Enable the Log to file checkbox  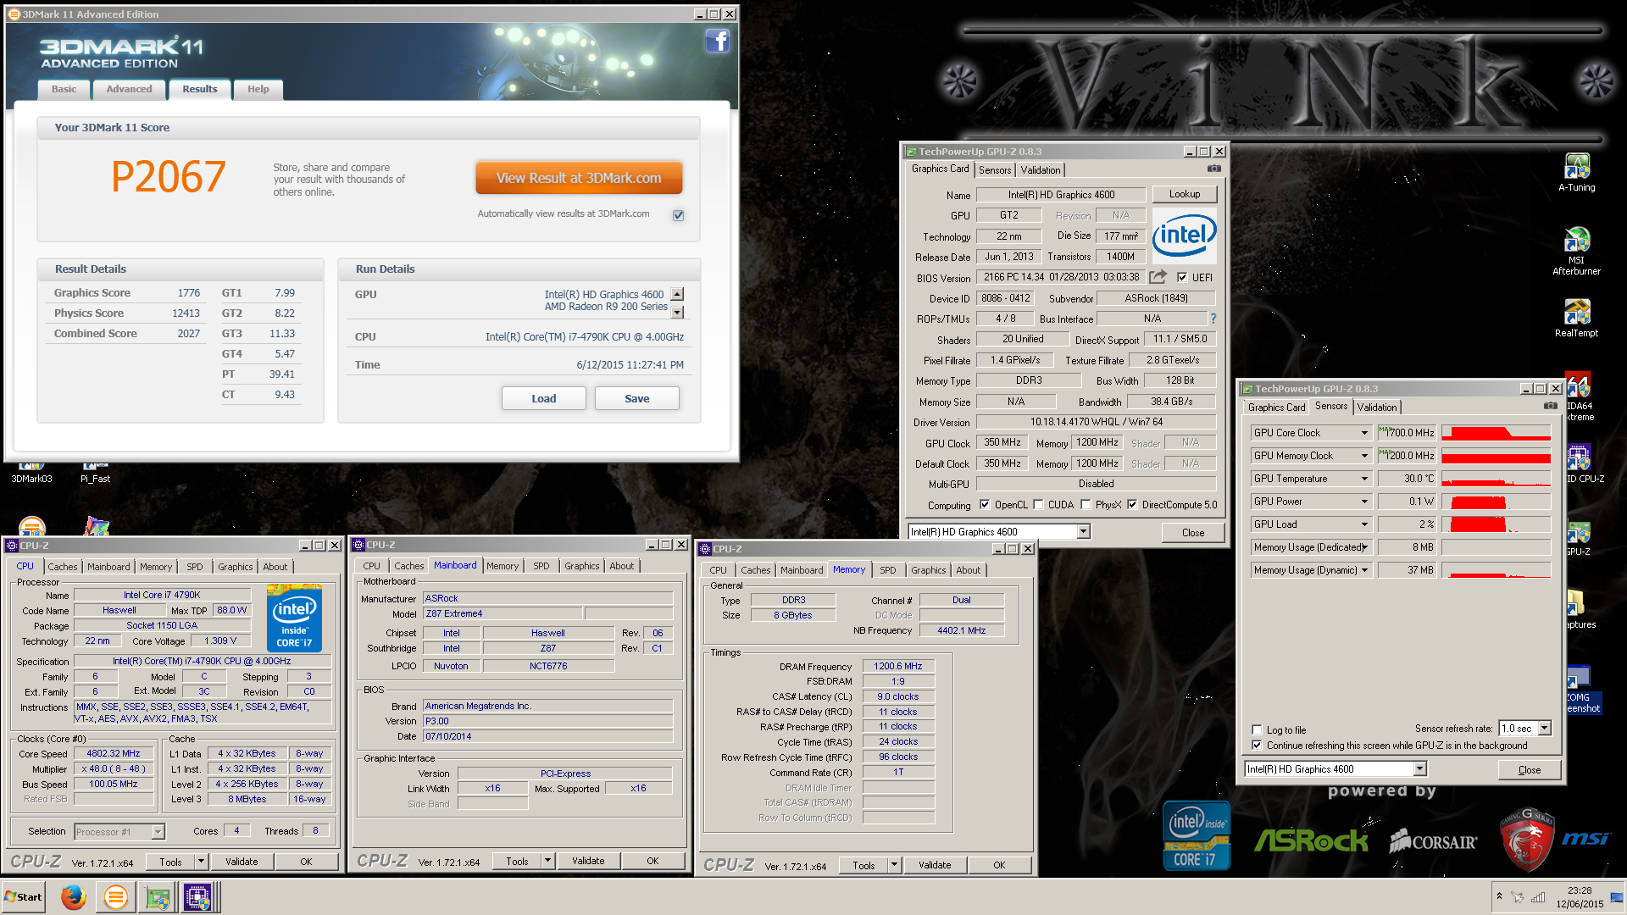pos(1257,729)
